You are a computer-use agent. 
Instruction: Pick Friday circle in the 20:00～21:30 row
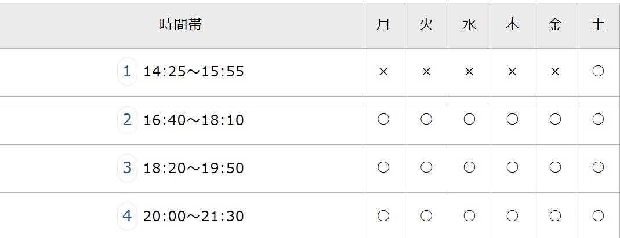pyautogui.click(x=555, y=216)
